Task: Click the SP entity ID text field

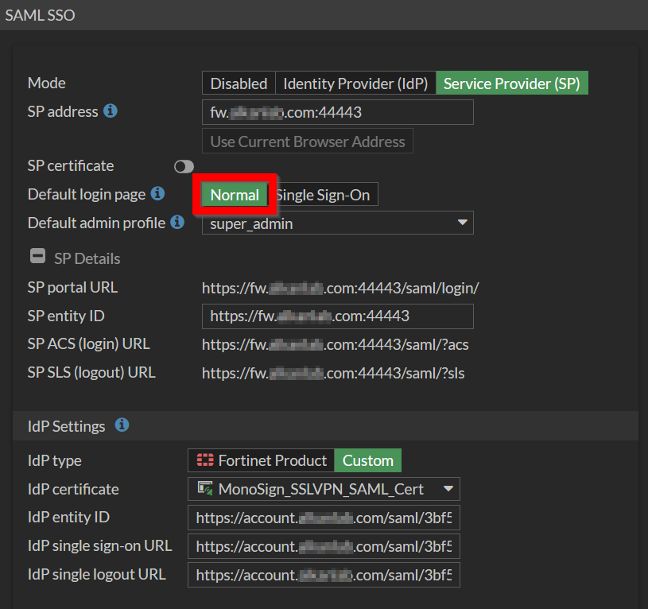Action: (x=337, y=316)
